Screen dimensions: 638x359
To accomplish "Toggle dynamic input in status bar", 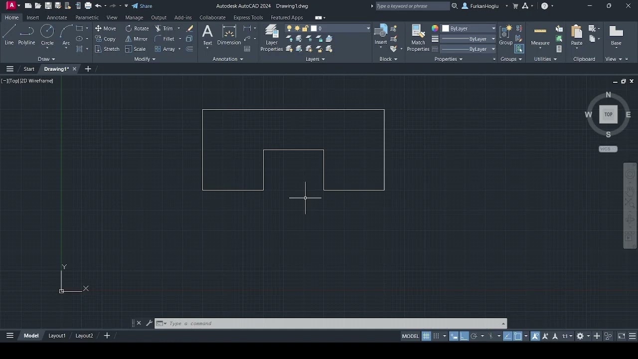I will coord(454,336).
